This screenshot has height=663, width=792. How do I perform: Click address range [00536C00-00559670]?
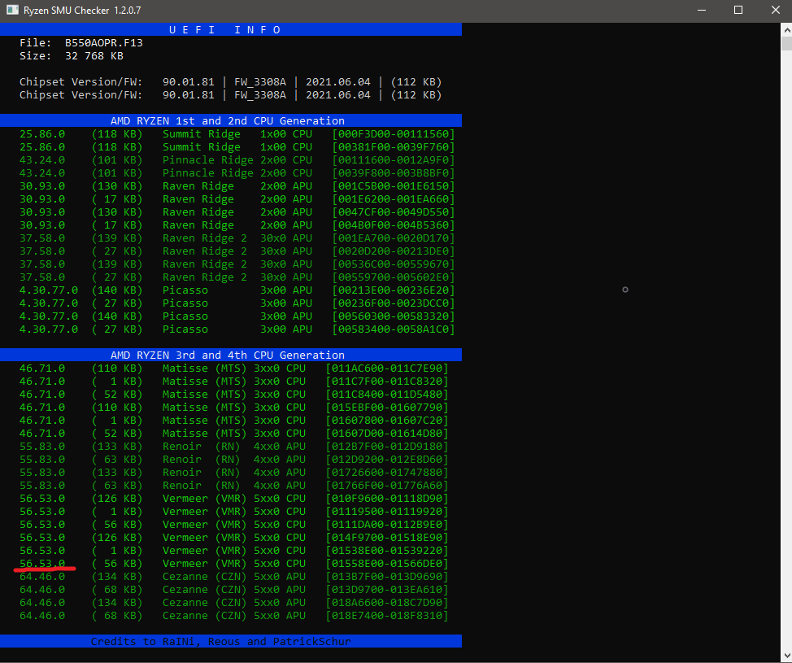[x=394, y=264]
